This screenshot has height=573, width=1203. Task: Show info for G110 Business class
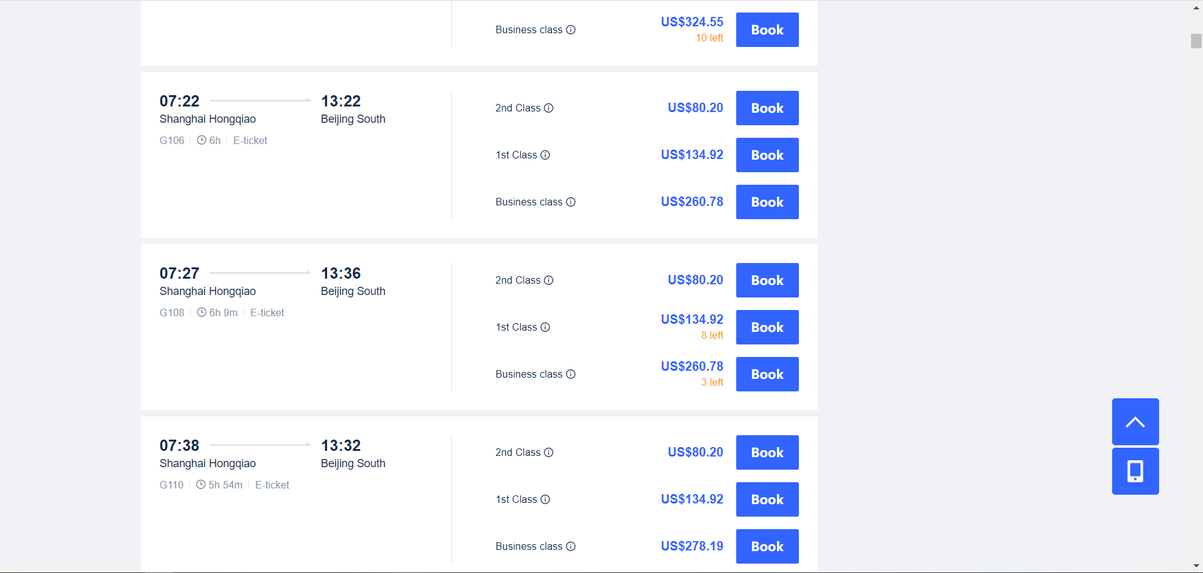[571, 546]
